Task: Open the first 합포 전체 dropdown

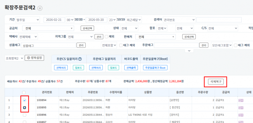Action: tap(162, 28)
